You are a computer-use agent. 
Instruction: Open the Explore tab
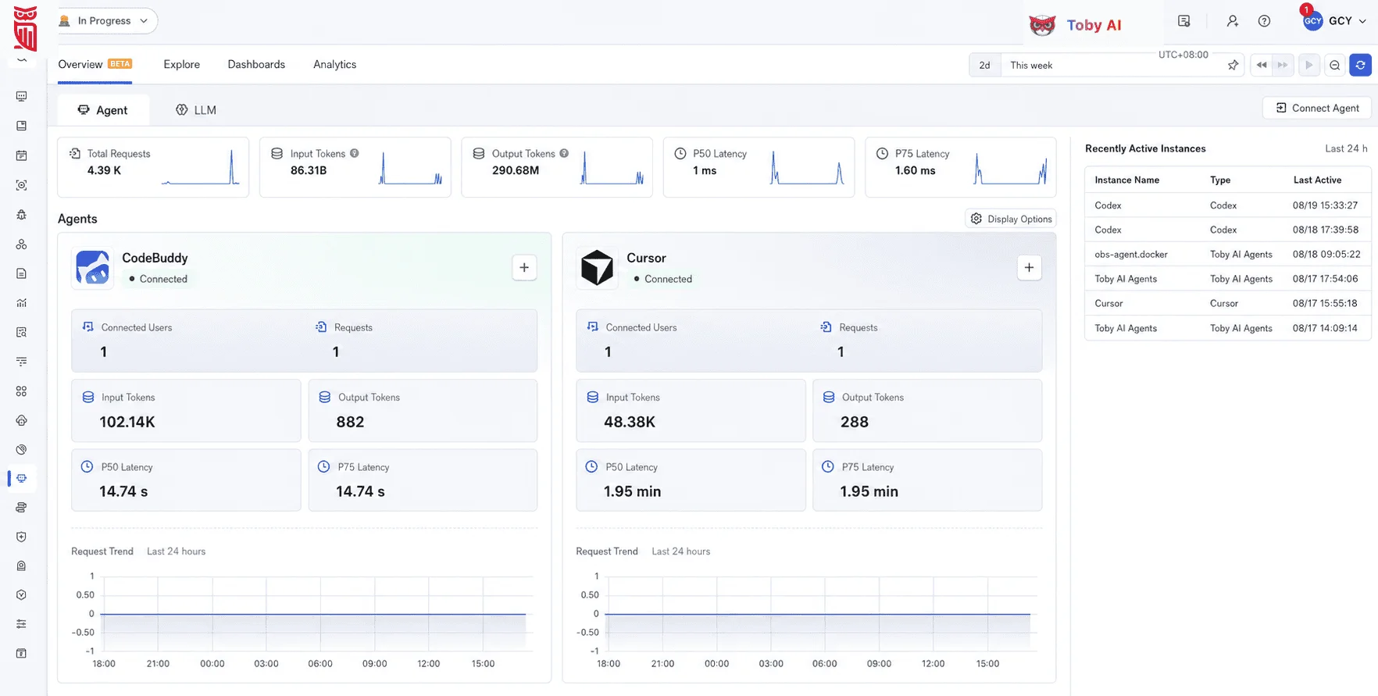coord(182,64)
